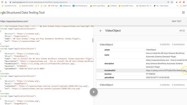This screenshot has height=105, width=187.
Task: Click the NEW TEST button
Action: pyautogui.click(x=176, y=21)
